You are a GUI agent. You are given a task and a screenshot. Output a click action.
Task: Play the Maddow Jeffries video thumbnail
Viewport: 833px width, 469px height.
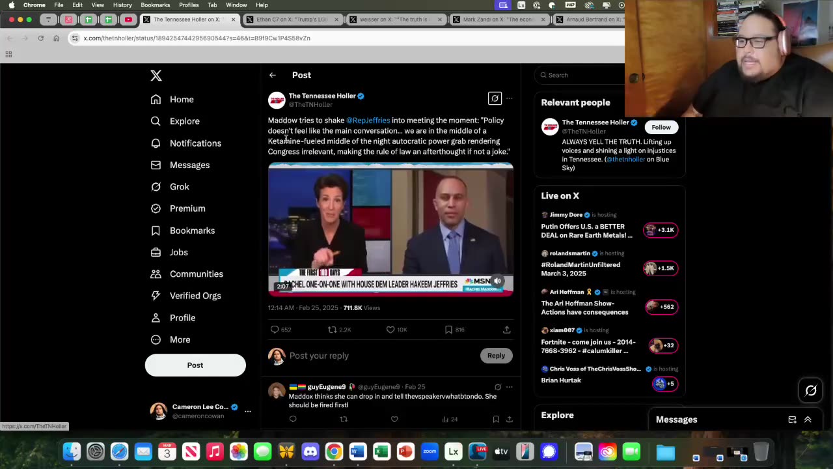(x=390, y=229)
